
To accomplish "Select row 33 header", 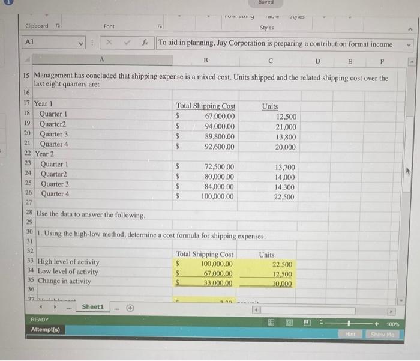I will (x=30, y=261).
